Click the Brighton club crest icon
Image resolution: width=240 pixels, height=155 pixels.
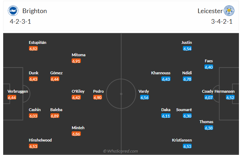point(13,11)
